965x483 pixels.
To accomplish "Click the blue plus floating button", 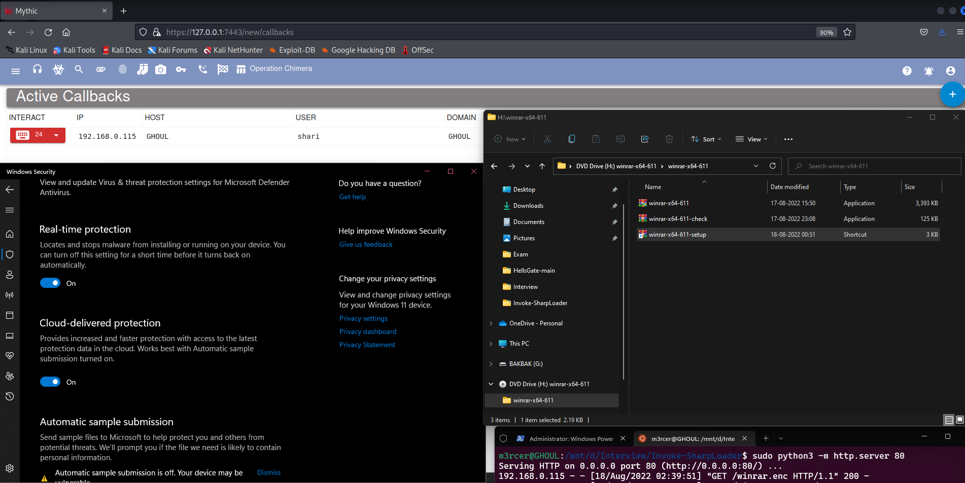I will click(x=952, y=94).
